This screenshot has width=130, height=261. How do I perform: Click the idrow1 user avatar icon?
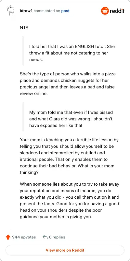click(11, 11)
